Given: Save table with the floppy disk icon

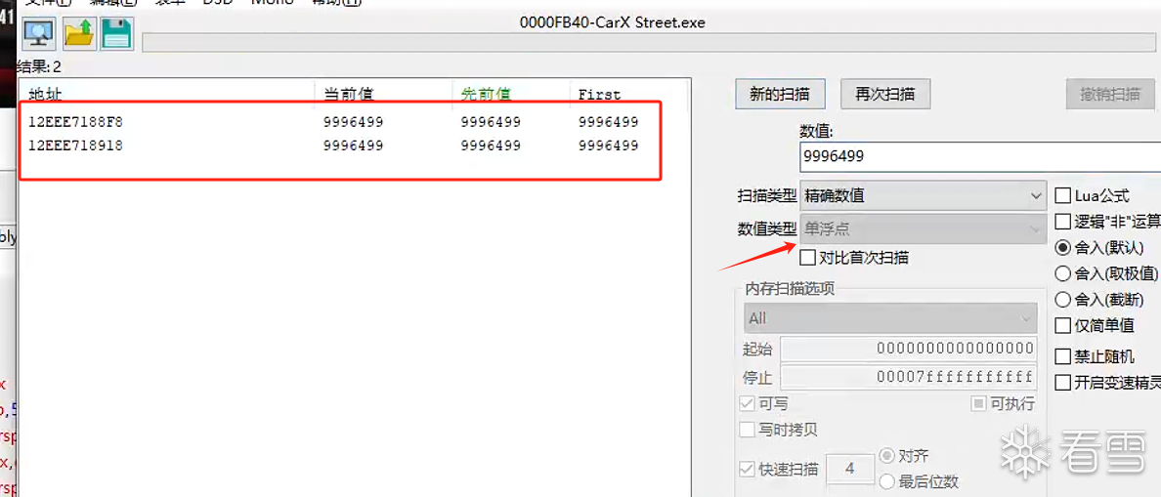Looking at the screenshot, I should [116, 33].
